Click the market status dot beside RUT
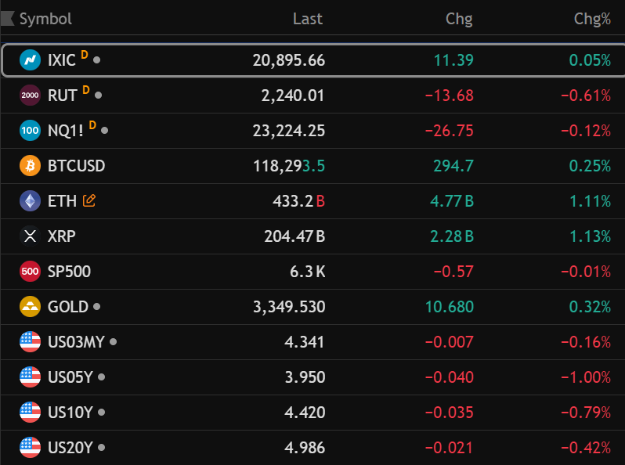The image size is (625, 465). [99, 96]
